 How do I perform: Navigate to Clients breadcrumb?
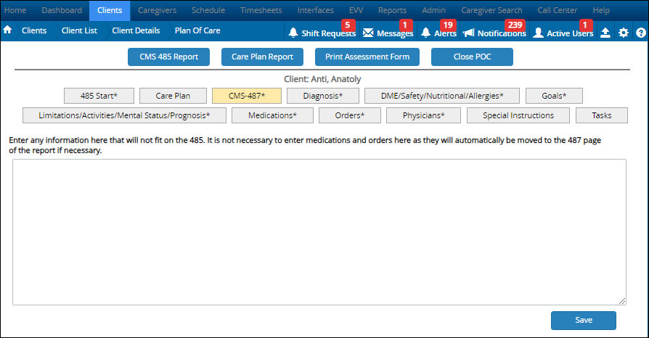point(34,30)
